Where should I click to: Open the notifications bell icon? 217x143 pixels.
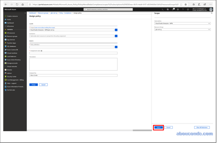pos(173,9)
